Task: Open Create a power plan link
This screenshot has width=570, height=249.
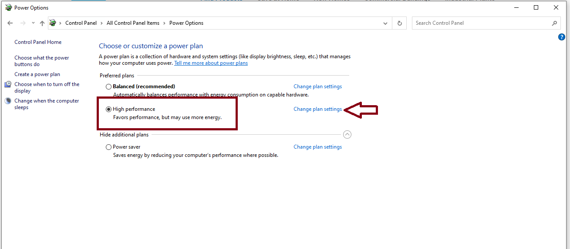Action: coord(37,74)
